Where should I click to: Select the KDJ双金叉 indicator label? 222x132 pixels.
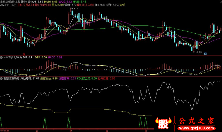[x=85, y=79]
